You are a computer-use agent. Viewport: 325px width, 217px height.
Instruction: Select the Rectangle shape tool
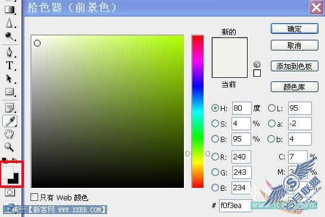[x=10, y=92]
